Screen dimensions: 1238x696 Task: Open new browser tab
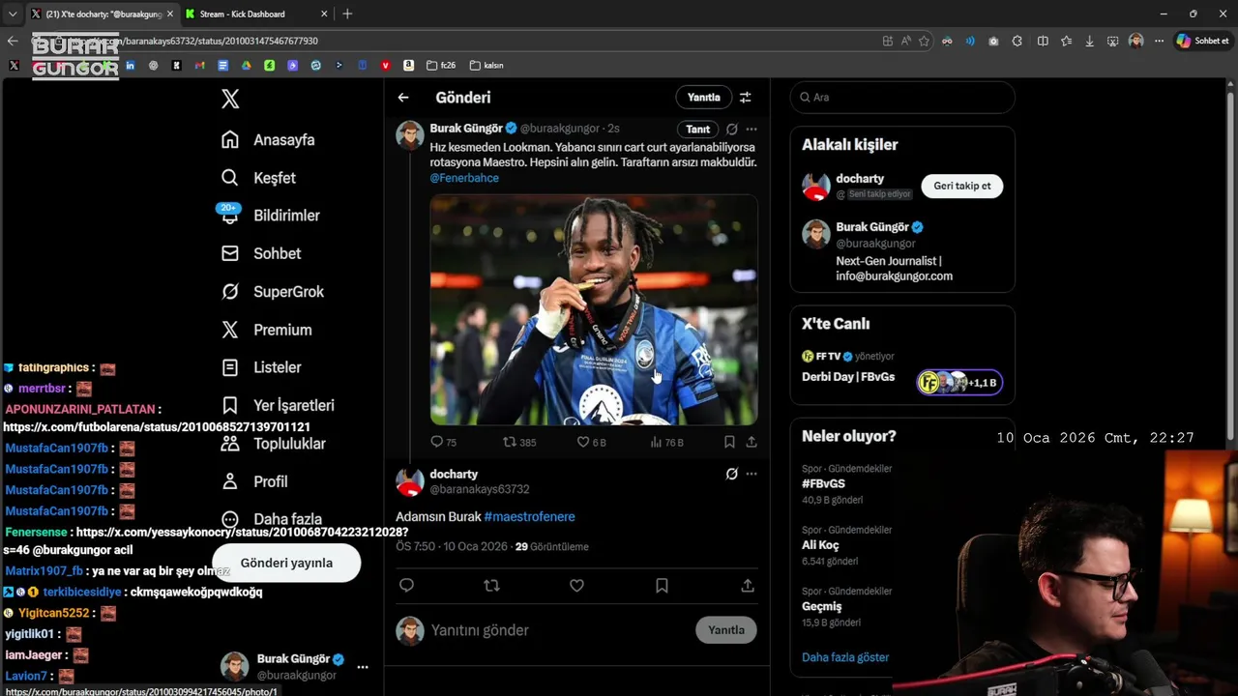(347, 14)
